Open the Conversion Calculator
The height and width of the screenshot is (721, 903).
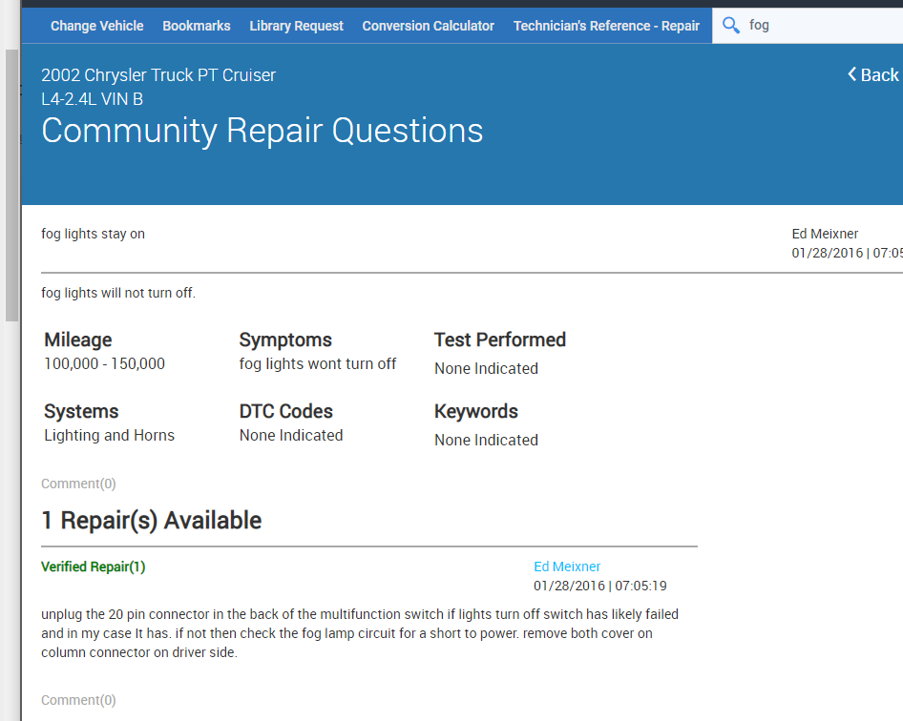(428, 26)
